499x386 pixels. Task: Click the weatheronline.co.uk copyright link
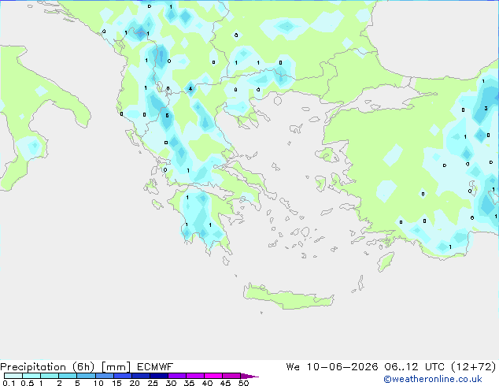point(433,379)
